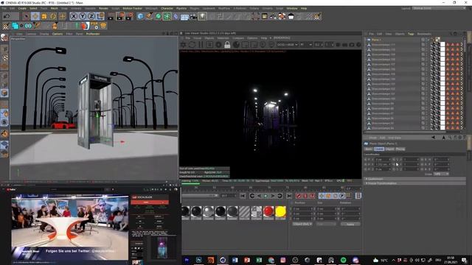Select Polygons mode cube icon in sidebar
472x265 pixels.
pos(4,93)
